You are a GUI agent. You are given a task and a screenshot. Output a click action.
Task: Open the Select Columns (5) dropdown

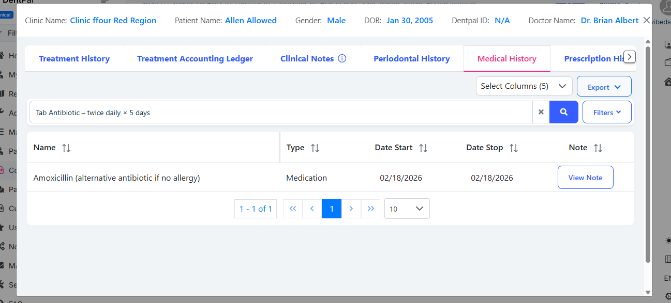point(524,86)
